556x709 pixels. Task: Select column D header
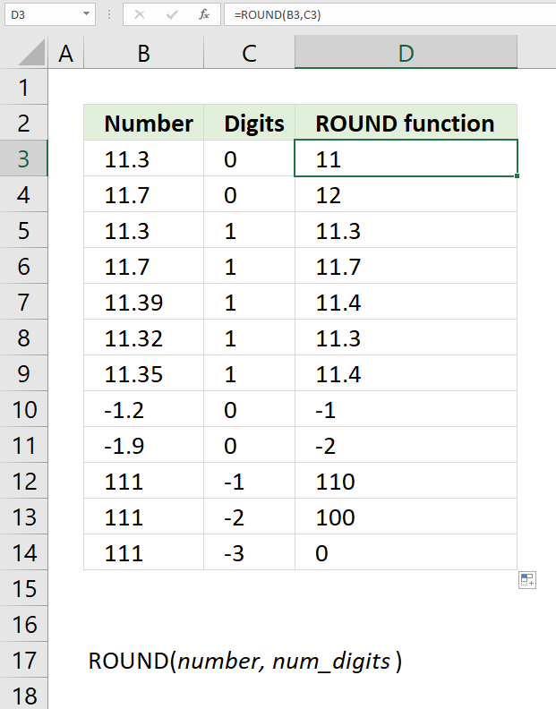point(406,53)
